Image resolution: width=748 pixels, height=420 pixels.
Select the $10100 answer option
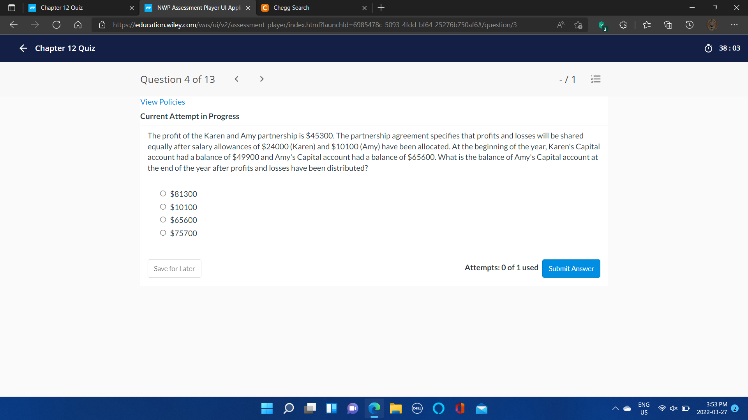163,207
